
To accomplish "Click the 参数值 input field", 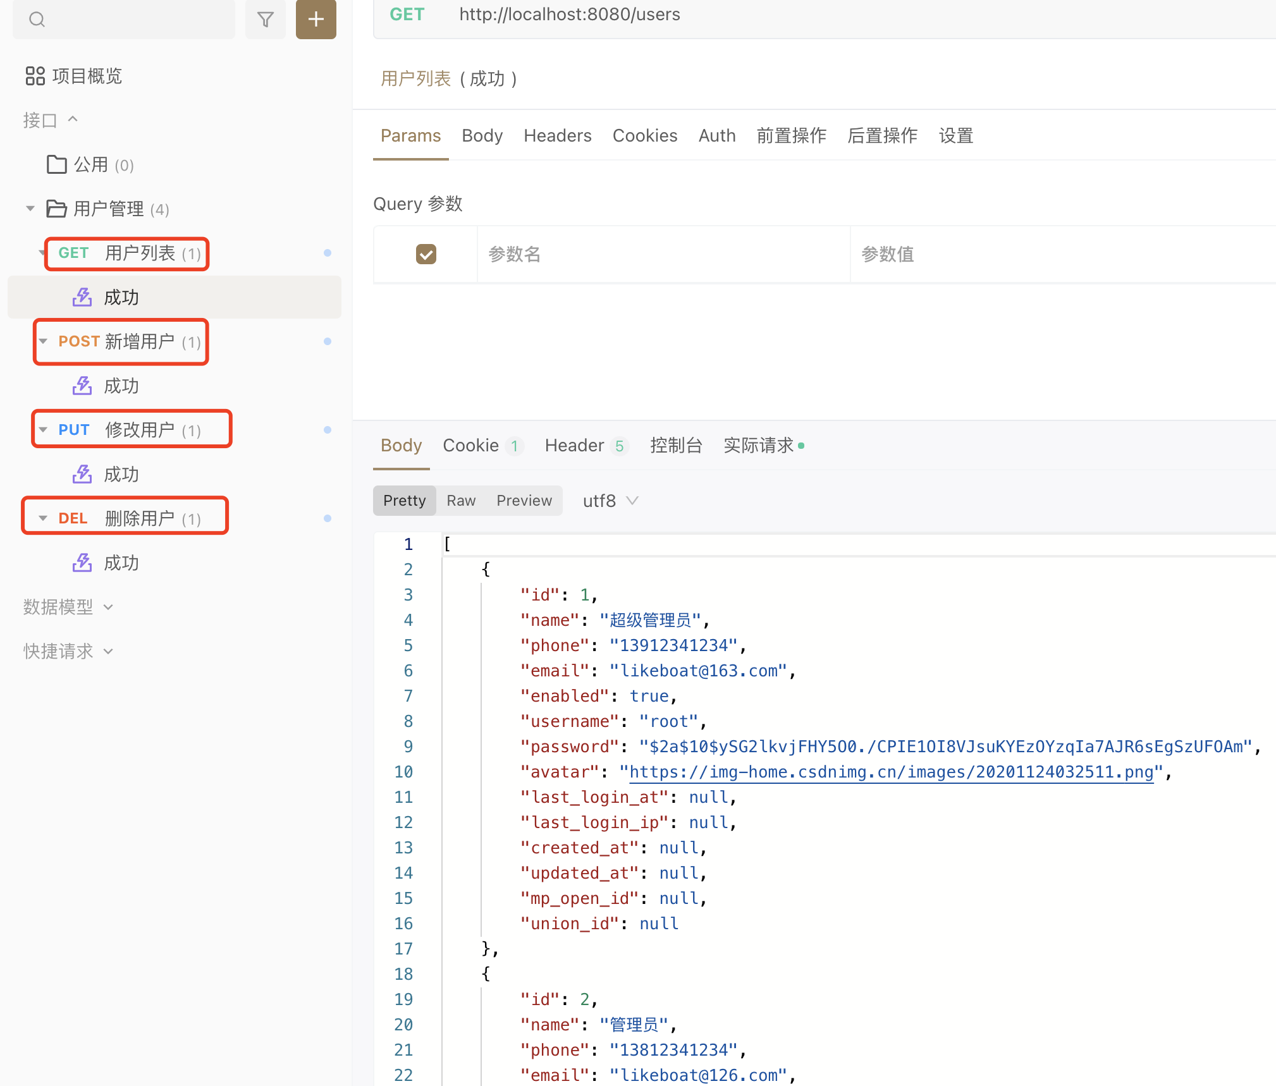I will pos(1064,254).
